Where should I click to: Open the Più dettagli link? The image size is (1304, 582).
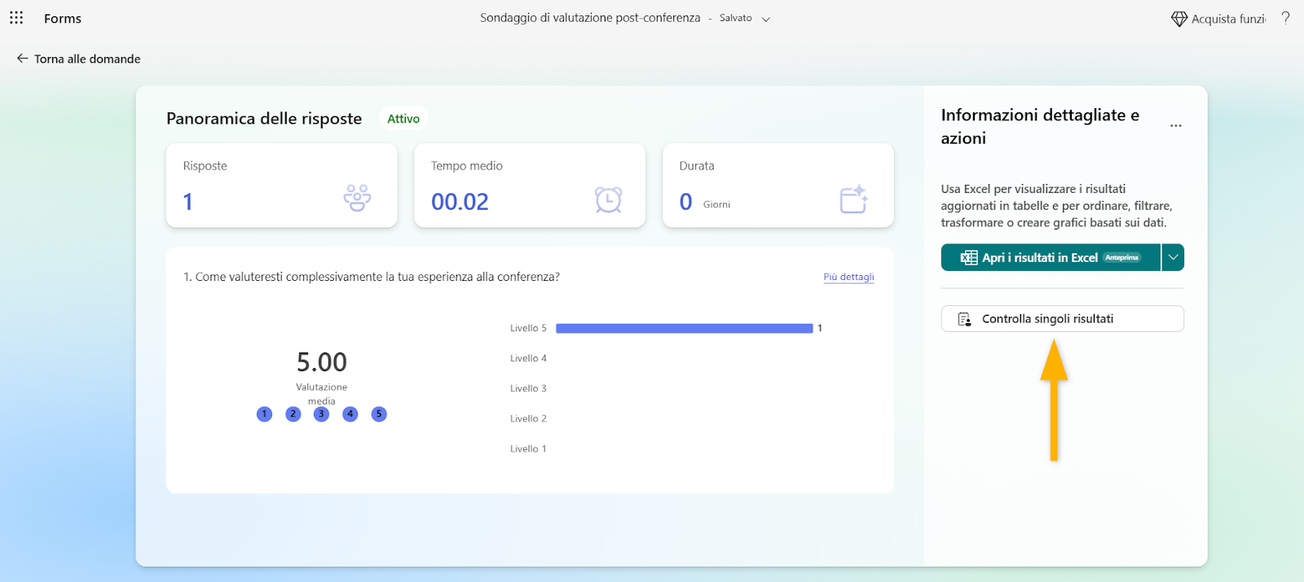[x=848, y=277]
